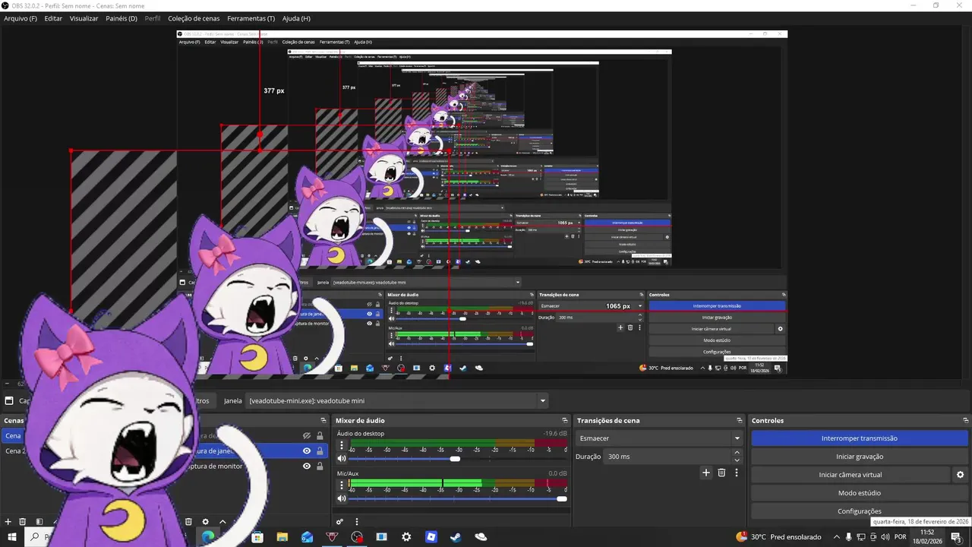Screen dimensions: 972x547
Task: Undock the Mixer de áudio panel
Action: (x=565, y=421)
